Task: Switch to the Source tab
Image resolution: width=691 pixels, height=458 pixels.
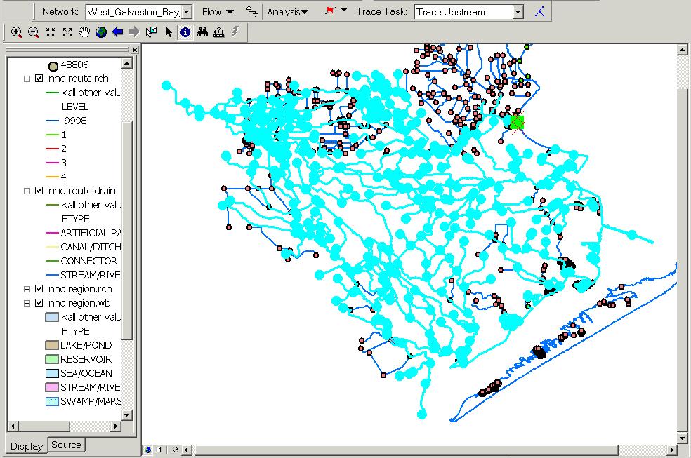Action: click(66, 445)
